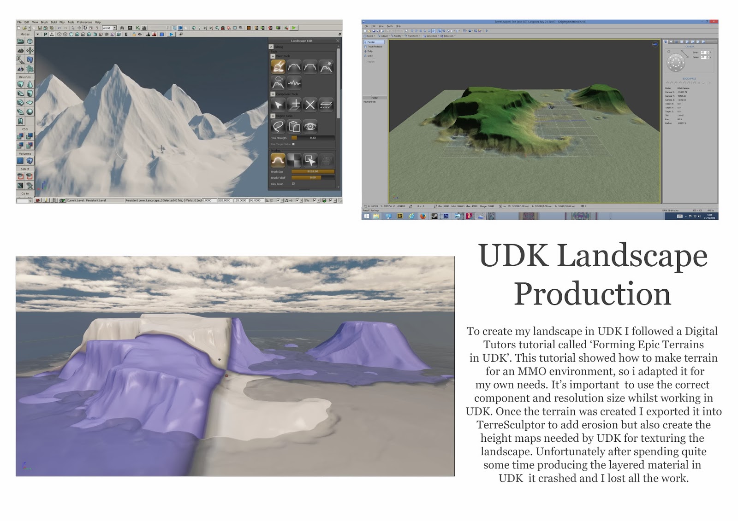Click the Windows Start button on taskbar
This screenshot has height=521, width=738.
click(x=367, y=216)
